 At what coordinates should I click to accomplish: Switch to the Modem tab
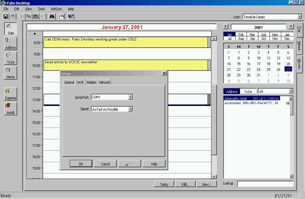[x=91, y=82]
